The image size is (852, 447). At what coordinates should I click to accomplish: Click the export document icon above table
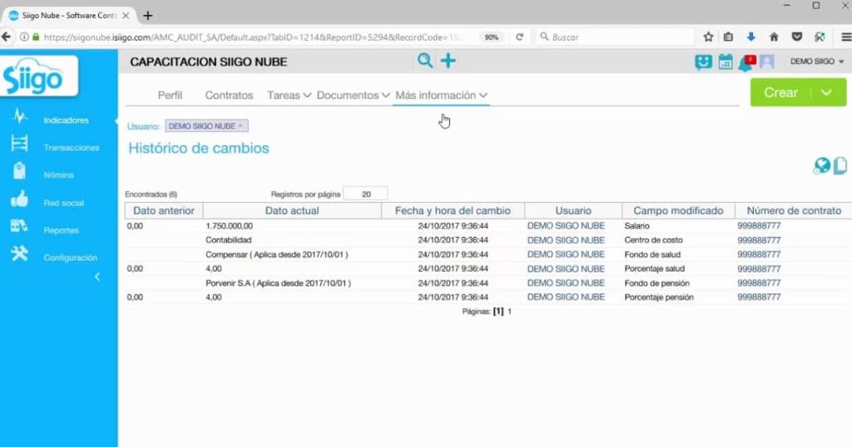(840, 165)
